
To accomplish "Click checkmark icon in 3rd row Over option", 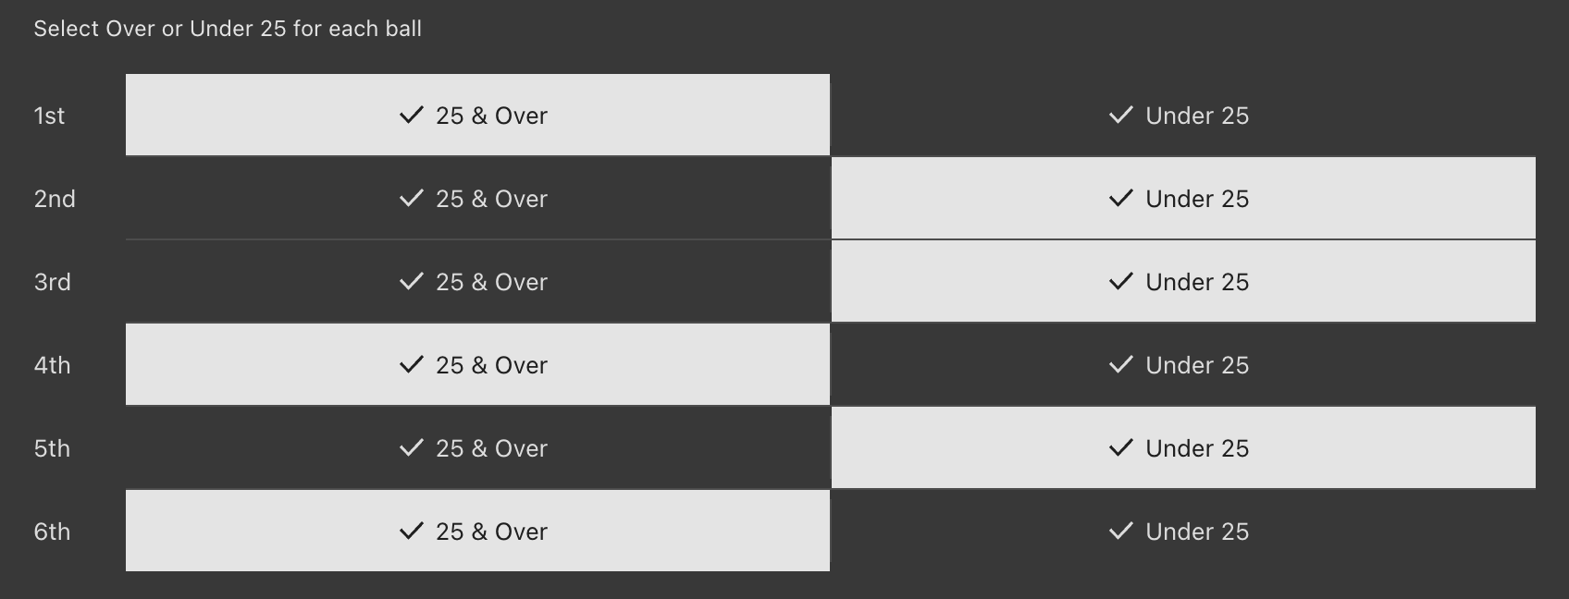I will (x=411, y=282).
